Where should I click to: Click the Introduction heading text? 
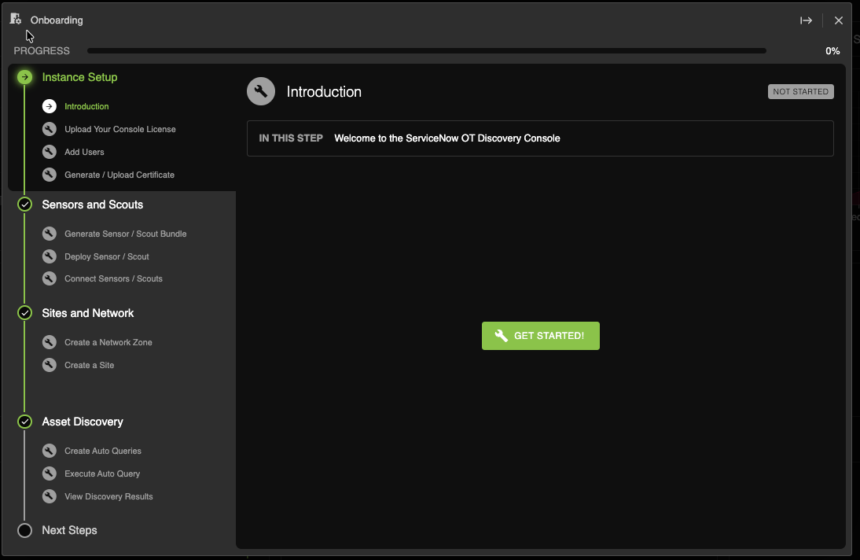click(x=324, y=92)
